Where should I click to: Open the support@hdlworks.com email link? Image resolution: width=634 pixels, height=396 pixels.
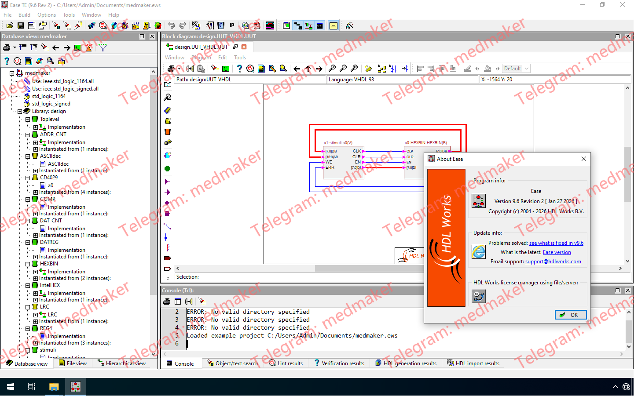(x=553, y=262)
